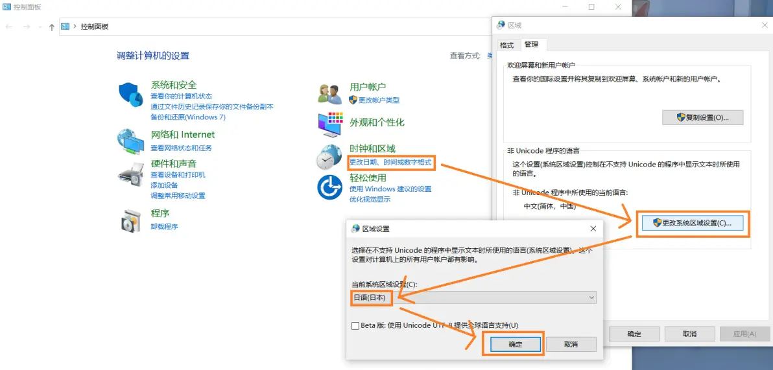Click the globe icon in 区域 title bar
773x370 pixels.
(501, 25)
